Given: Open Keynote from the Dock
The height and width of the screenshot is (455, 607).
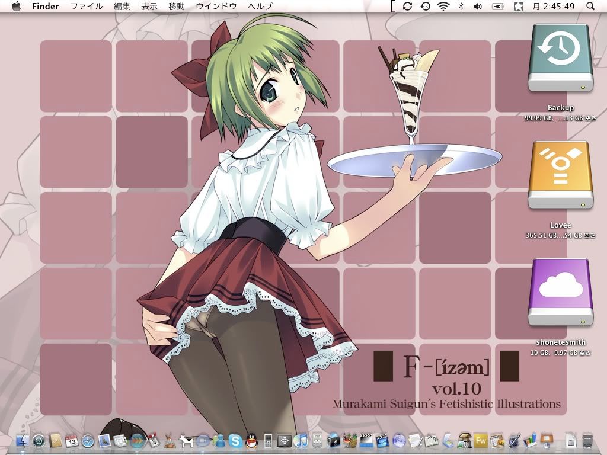Looking at the screenshot, I should click(x=547, y=441).
